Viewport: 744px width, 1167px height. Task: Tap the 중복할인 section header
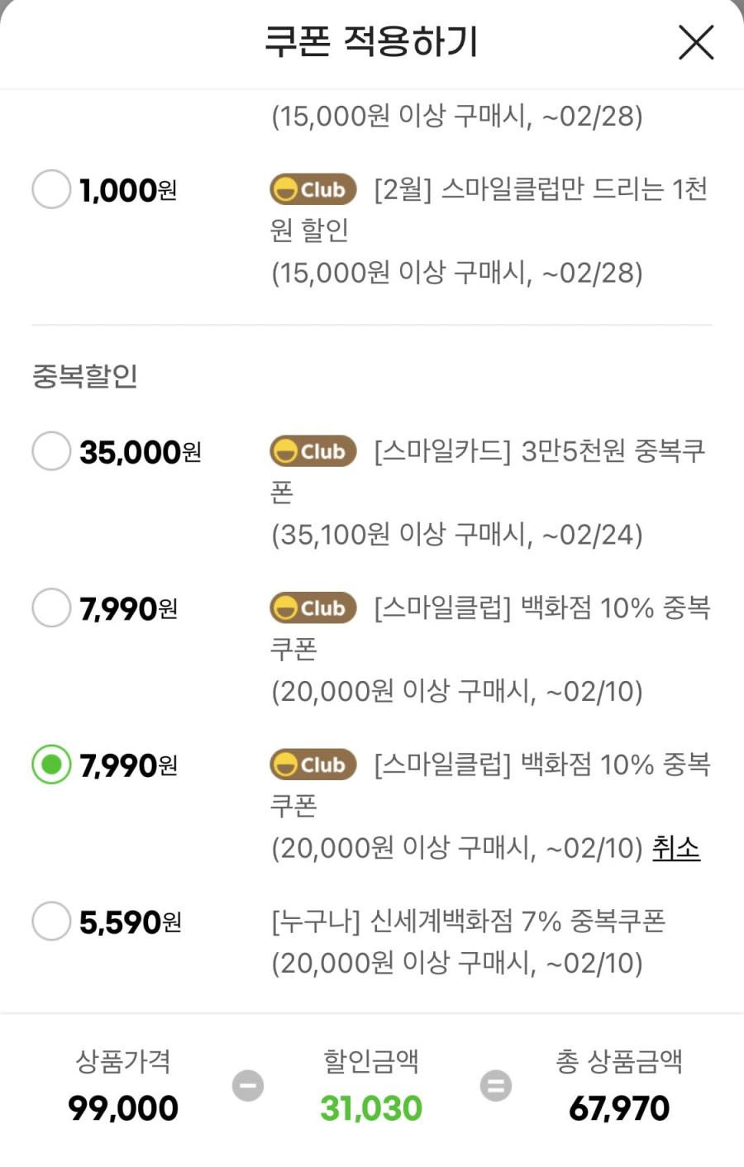[84, 376]
